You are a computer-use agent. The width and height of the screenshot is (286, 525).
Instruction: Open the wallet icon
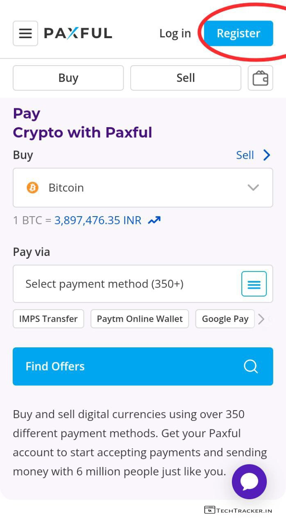pyautogui.click(x=260, y=78)
